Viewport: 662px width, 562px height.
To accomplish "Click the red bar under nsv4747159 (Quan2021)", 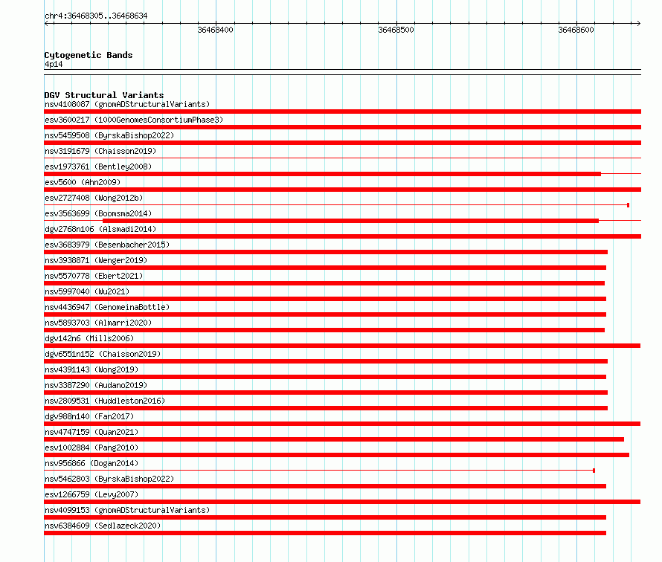I will tap(334, 439).
